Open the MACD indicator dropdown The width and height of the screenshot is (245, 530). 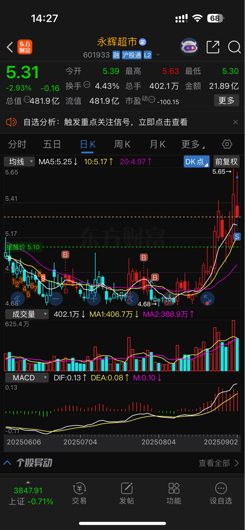(27, 378)
